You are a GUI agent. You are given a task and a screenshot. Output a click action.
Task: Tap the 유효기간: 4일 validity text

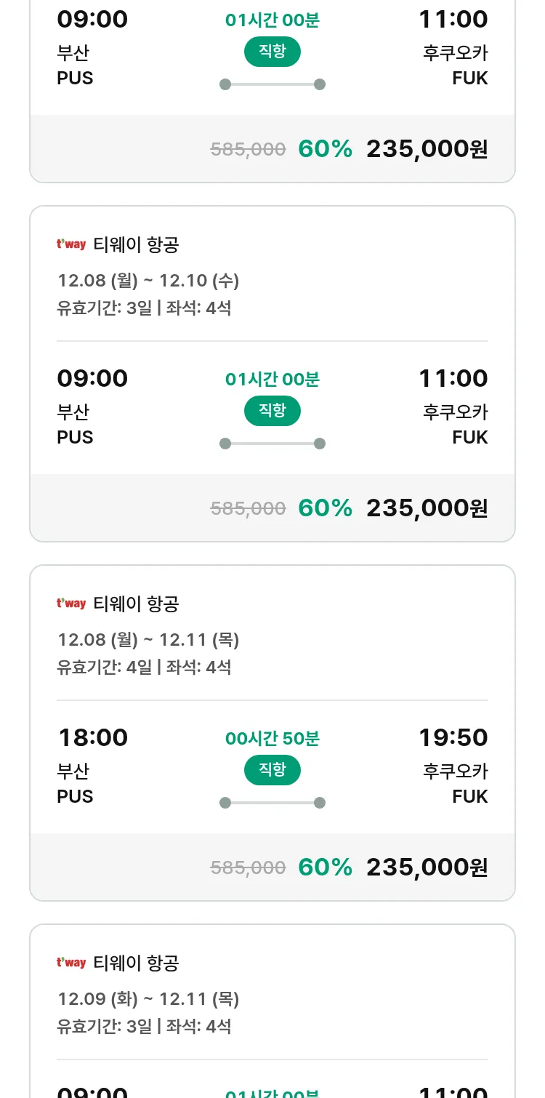[105, 667]
